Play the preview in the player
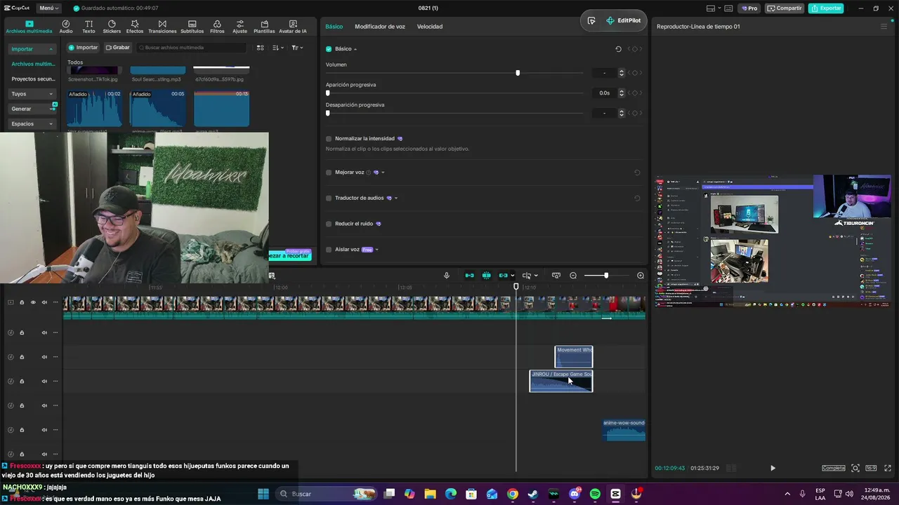 click(x=773, y=468)
